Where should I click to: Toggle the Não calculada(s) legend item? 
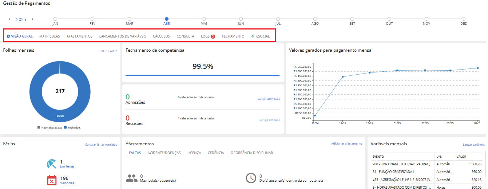49,127
